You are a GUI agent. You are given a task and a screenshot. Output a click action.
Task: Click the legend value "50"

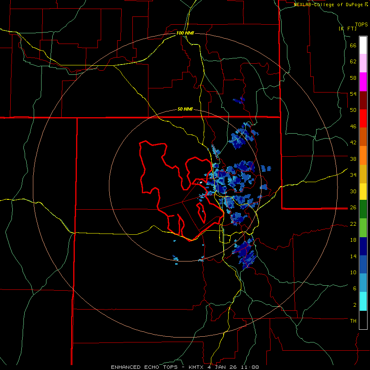(x=353, y=110)
